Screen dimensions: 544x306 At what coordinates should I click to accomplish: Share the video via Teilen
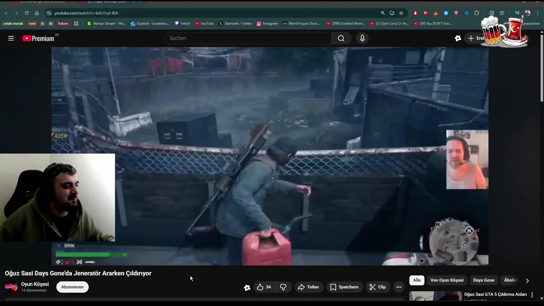(x=309, y=287)
